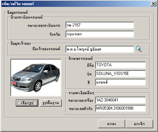Cancel with the ยกเลิก button
The height and width of the screenshot is (132, 158).
[139, 124]
